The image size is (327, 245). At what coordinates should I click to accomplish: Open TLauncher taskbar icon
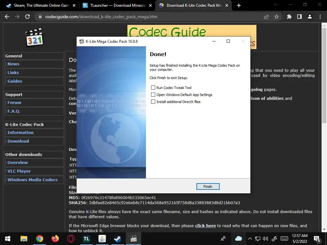(86, 239)
